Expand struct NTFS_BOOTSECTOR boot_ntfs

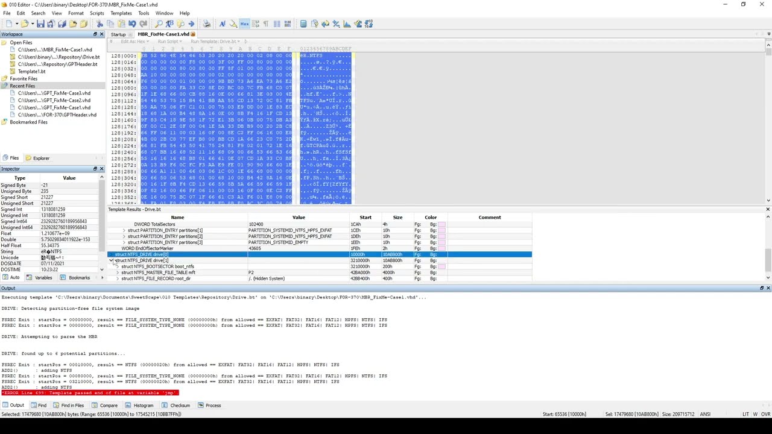point(118,266)
